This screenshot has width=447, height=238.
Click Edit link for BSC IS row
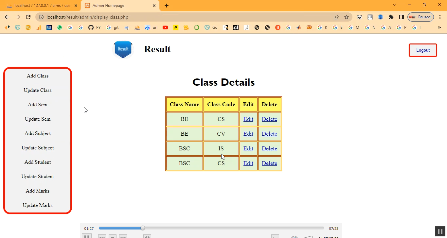pyautogui.click(x=248, y=148)
